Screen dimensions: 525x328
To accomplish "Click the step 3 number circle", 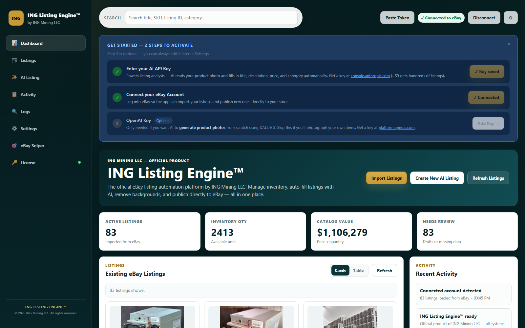I will pos(117,123).
